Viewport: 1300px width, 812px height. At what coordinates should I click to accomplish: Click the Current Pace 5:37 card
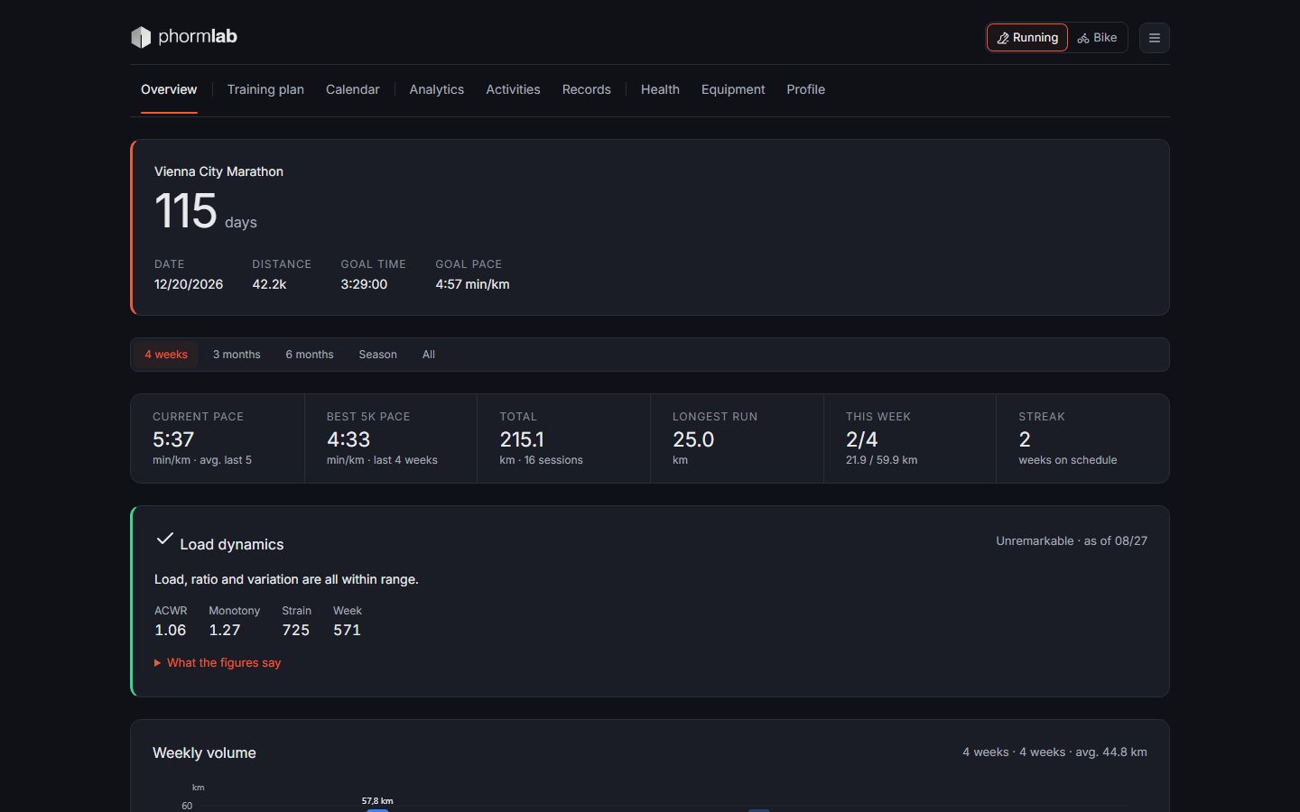coord(218,438)
